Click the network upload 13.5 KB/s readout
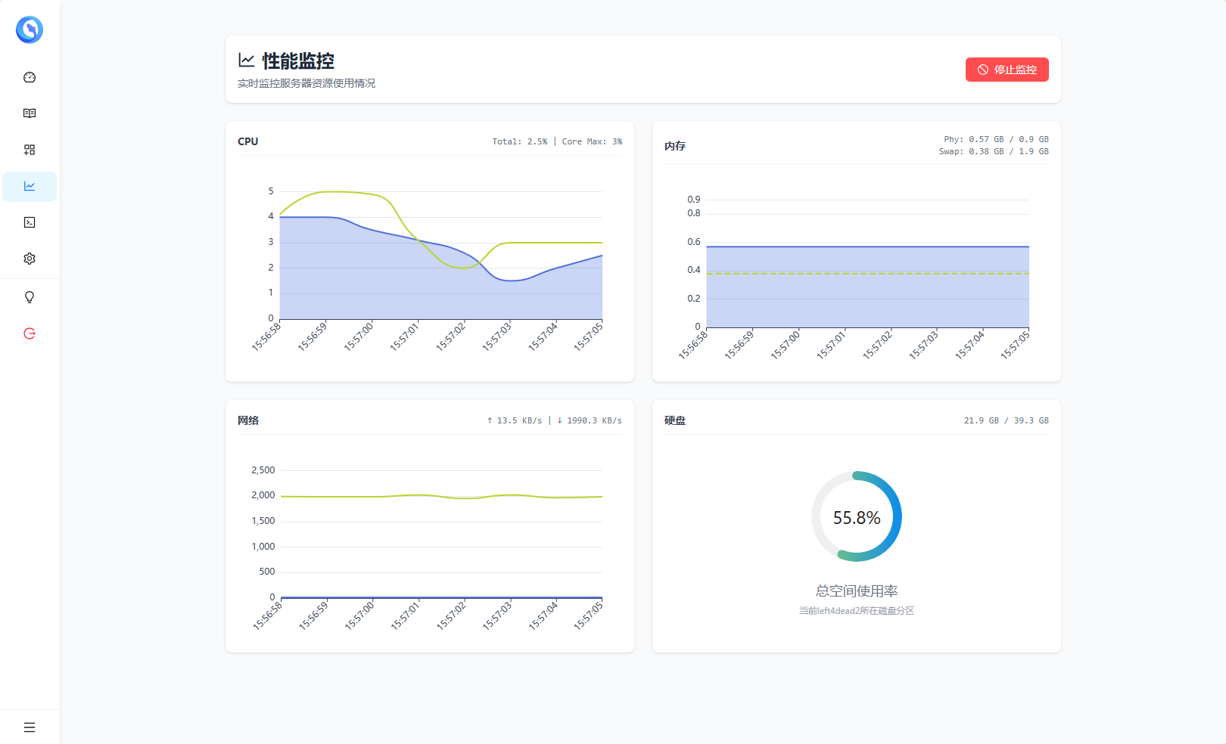Viewport: 1226px width, 744px height. tap(514, 420)
